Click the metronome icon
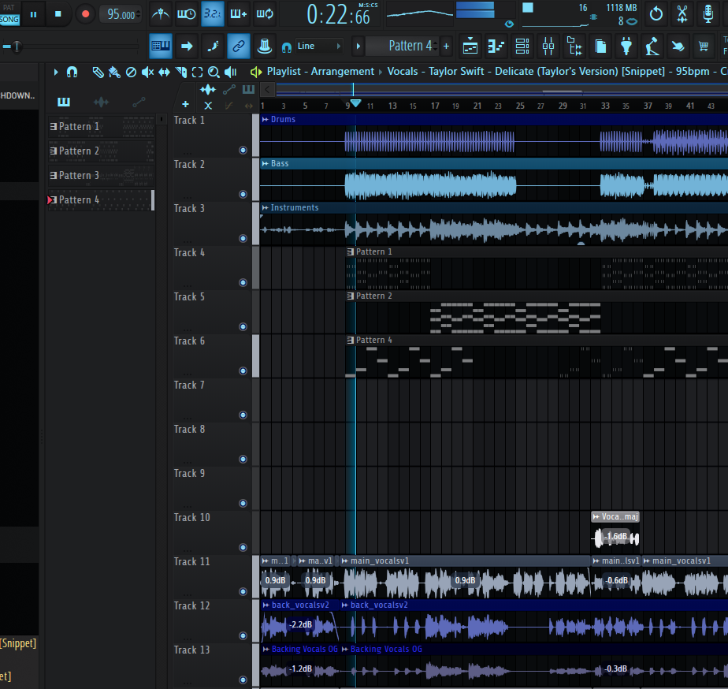The height and width of the screenshot is (689, 728). click(x=161, y=13)
